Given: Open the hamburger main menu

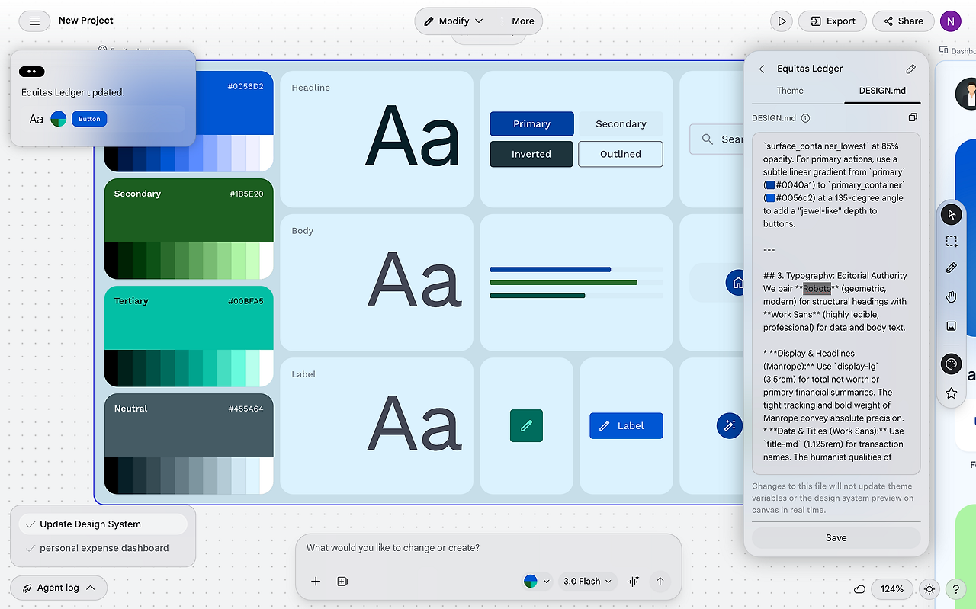Looking at the screenshot, I should (34, 21).
